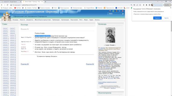Screen dimensions: 172x96
Task: Open псалом 1 in chapter list
Action: click(x=5, y=28)
